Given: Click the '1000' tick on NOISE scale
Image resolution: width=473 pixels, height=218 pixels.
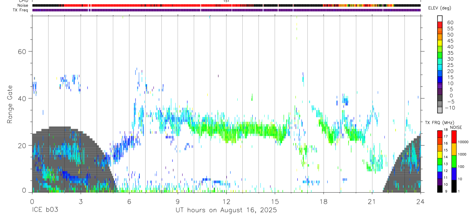Looking at the screenshot, I should tap(463, 154).
